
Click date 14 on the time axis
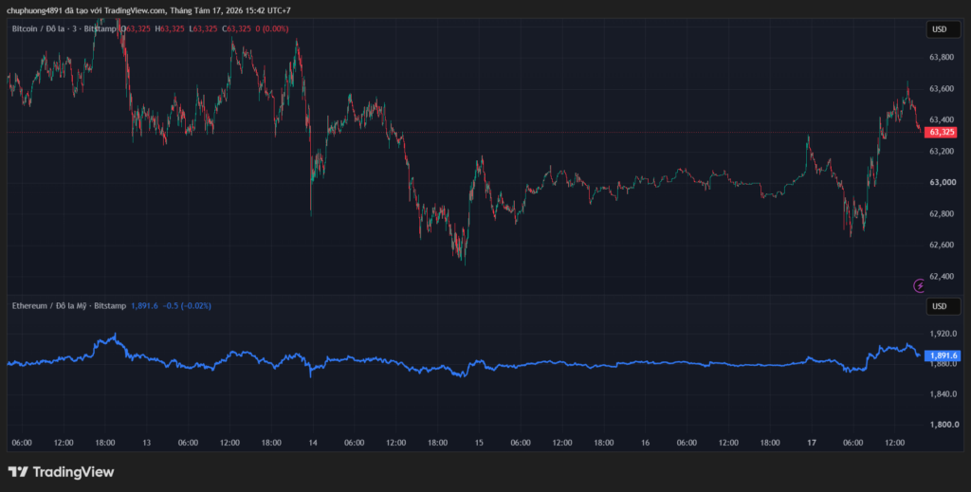click(313, 443)
